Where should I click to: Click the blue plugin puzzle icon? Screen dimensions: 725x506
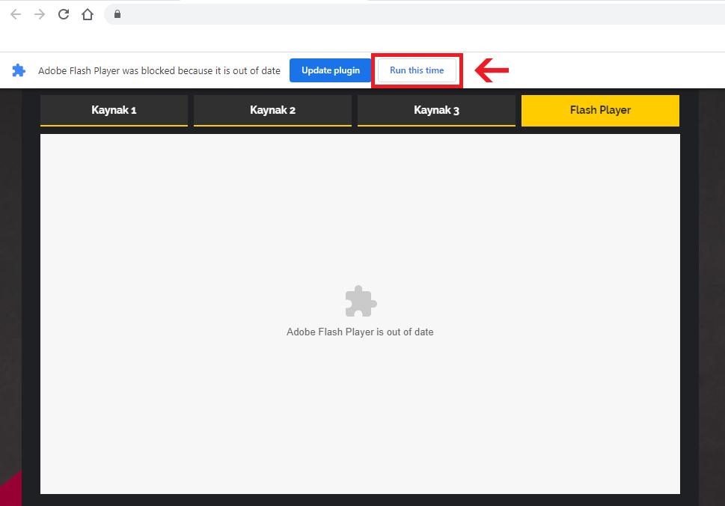19,70
